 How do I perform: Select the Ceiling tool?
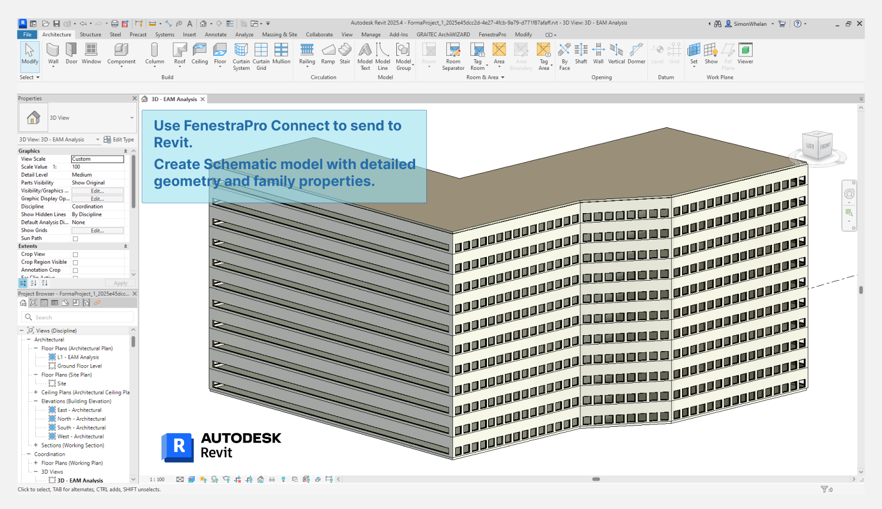pyautogui.click(x=199, y=54)
